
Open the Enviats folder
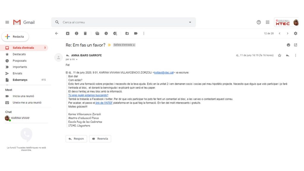click(x=17, y=73)
